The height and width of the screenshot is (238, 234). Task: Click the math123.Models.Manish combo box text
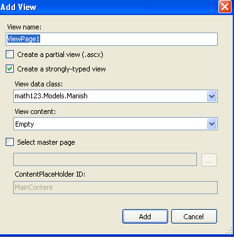coord(51,96)
